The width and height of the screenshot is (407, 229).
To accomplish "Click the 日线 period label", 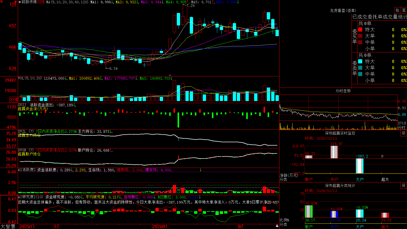I will pyautogui.click(x=41, y=2).
